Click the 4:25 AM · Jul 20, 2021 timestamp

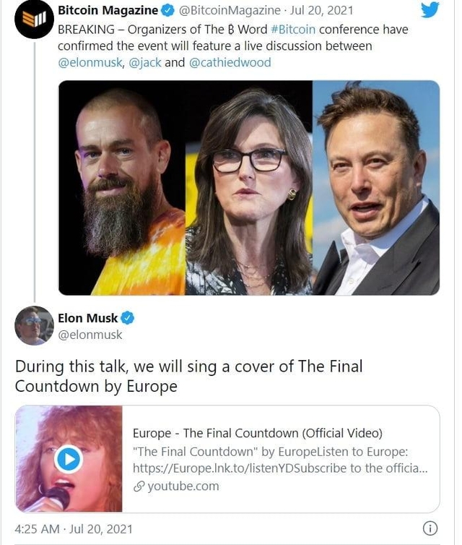pos(73,528)
